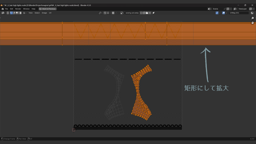Open the UV menu
Image resolution: width=256 pixels, height=144 pixels.
pos(50,13)
